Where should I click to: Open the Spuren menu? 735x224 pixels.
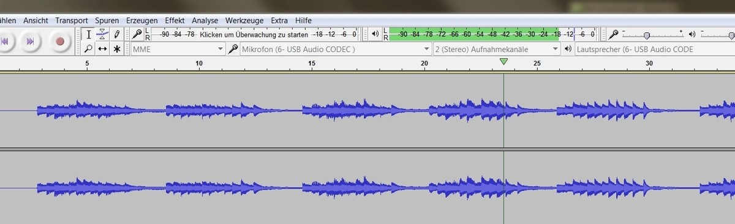click(107, 20)
